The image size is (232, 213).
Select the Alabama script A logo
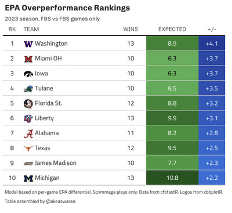28,133
